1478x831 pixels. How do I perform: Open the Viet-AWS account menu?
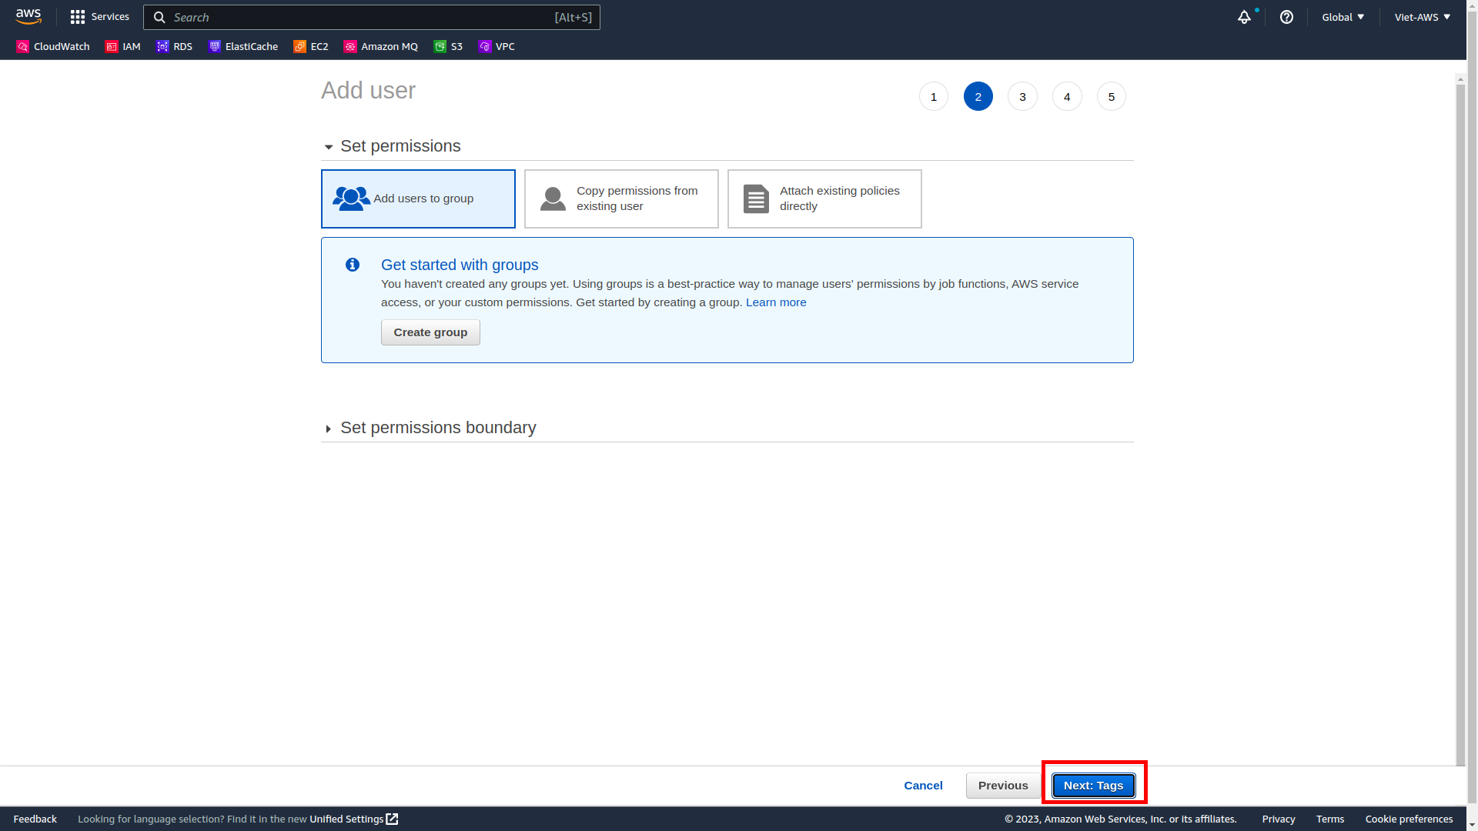coord(1422,17)
